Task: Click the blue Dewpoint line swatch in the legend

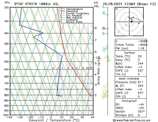Action: pos(63,11)
